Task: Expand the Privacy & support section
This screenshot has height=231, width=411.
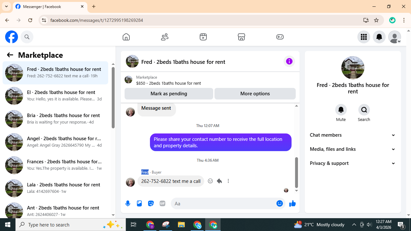Action: click(x=353, y=163)
